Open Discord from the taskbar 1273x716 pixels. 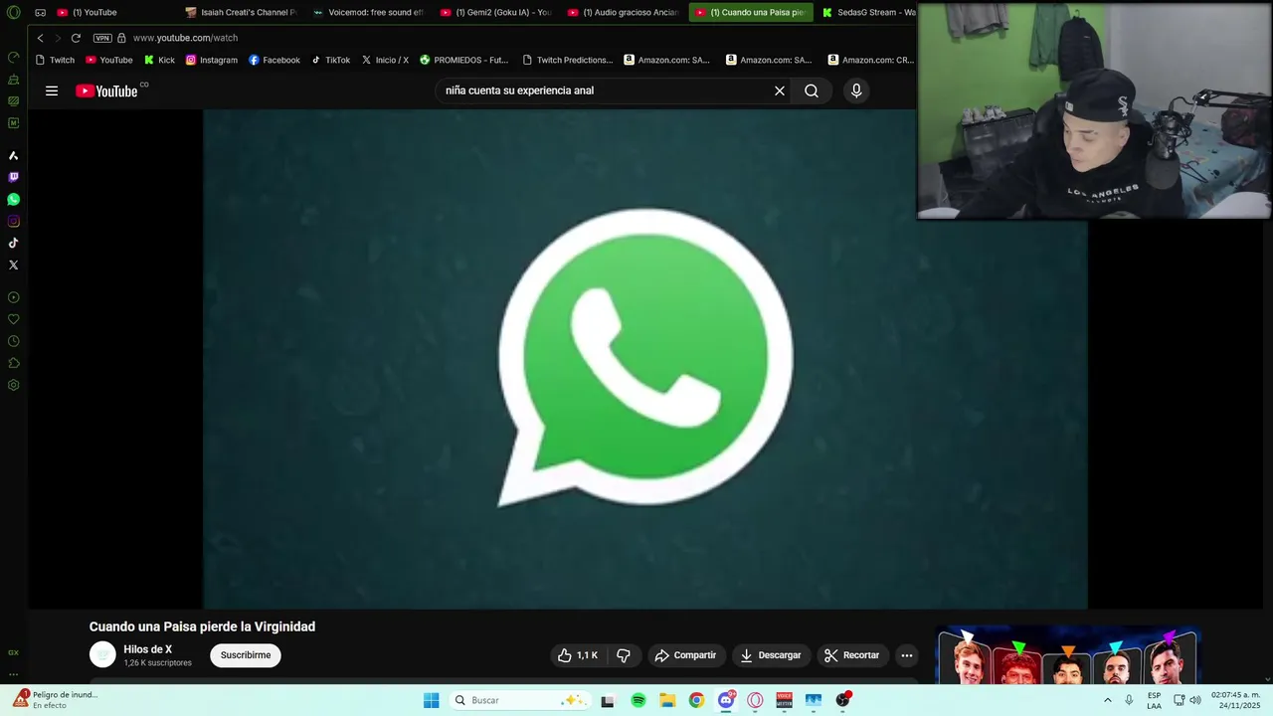(727, 700)
